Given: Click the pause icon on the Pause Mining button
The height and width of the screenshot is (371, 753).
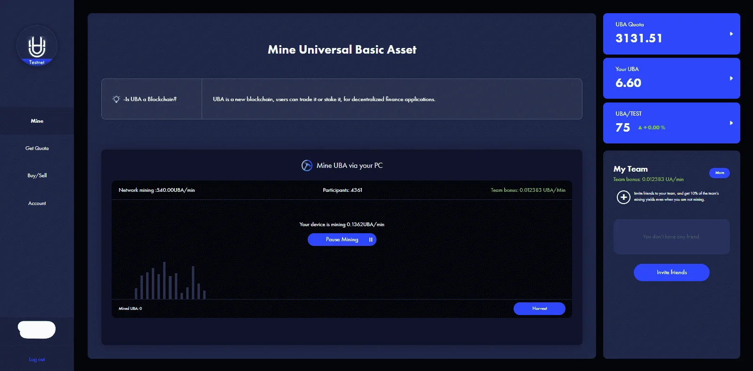Looking at the screenshot, I should click(x=371, y=240).
